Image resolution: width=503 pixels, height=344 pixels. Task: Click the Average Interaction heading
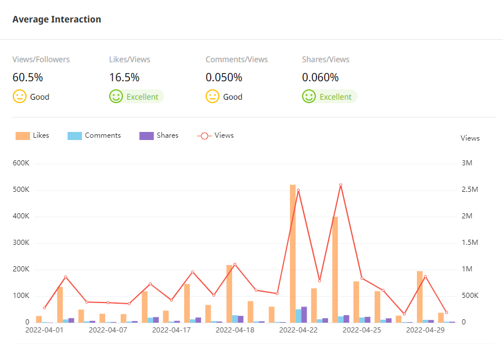57,20
